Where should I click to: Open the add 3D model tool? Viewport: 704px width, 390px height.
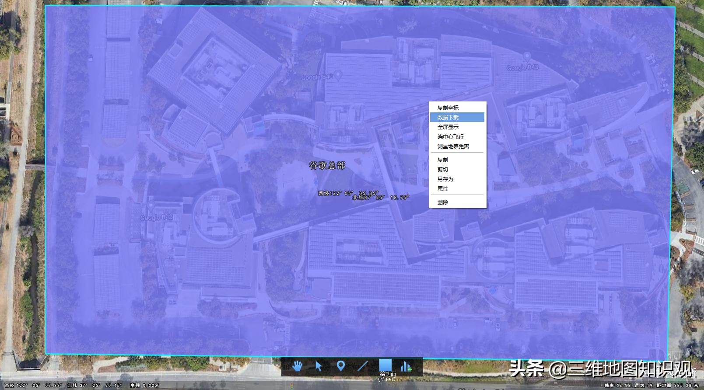(406, 366)
